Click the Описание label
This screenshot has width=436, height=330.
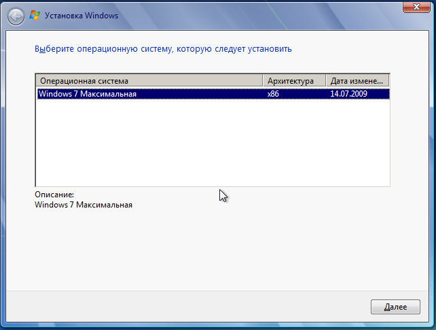54,195
